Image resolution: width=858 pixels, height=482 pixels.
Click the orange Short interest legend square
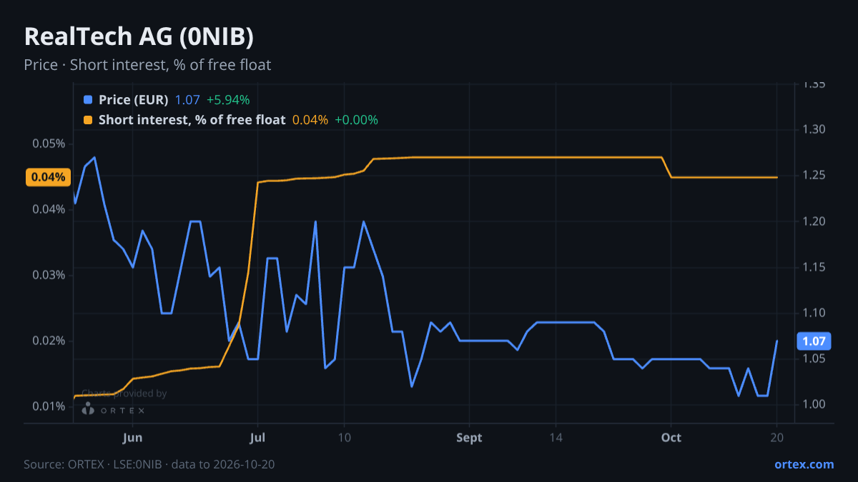coord(88,120)
